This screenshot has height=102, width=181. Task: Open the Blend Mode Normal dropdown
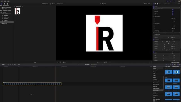click(173, 36)
